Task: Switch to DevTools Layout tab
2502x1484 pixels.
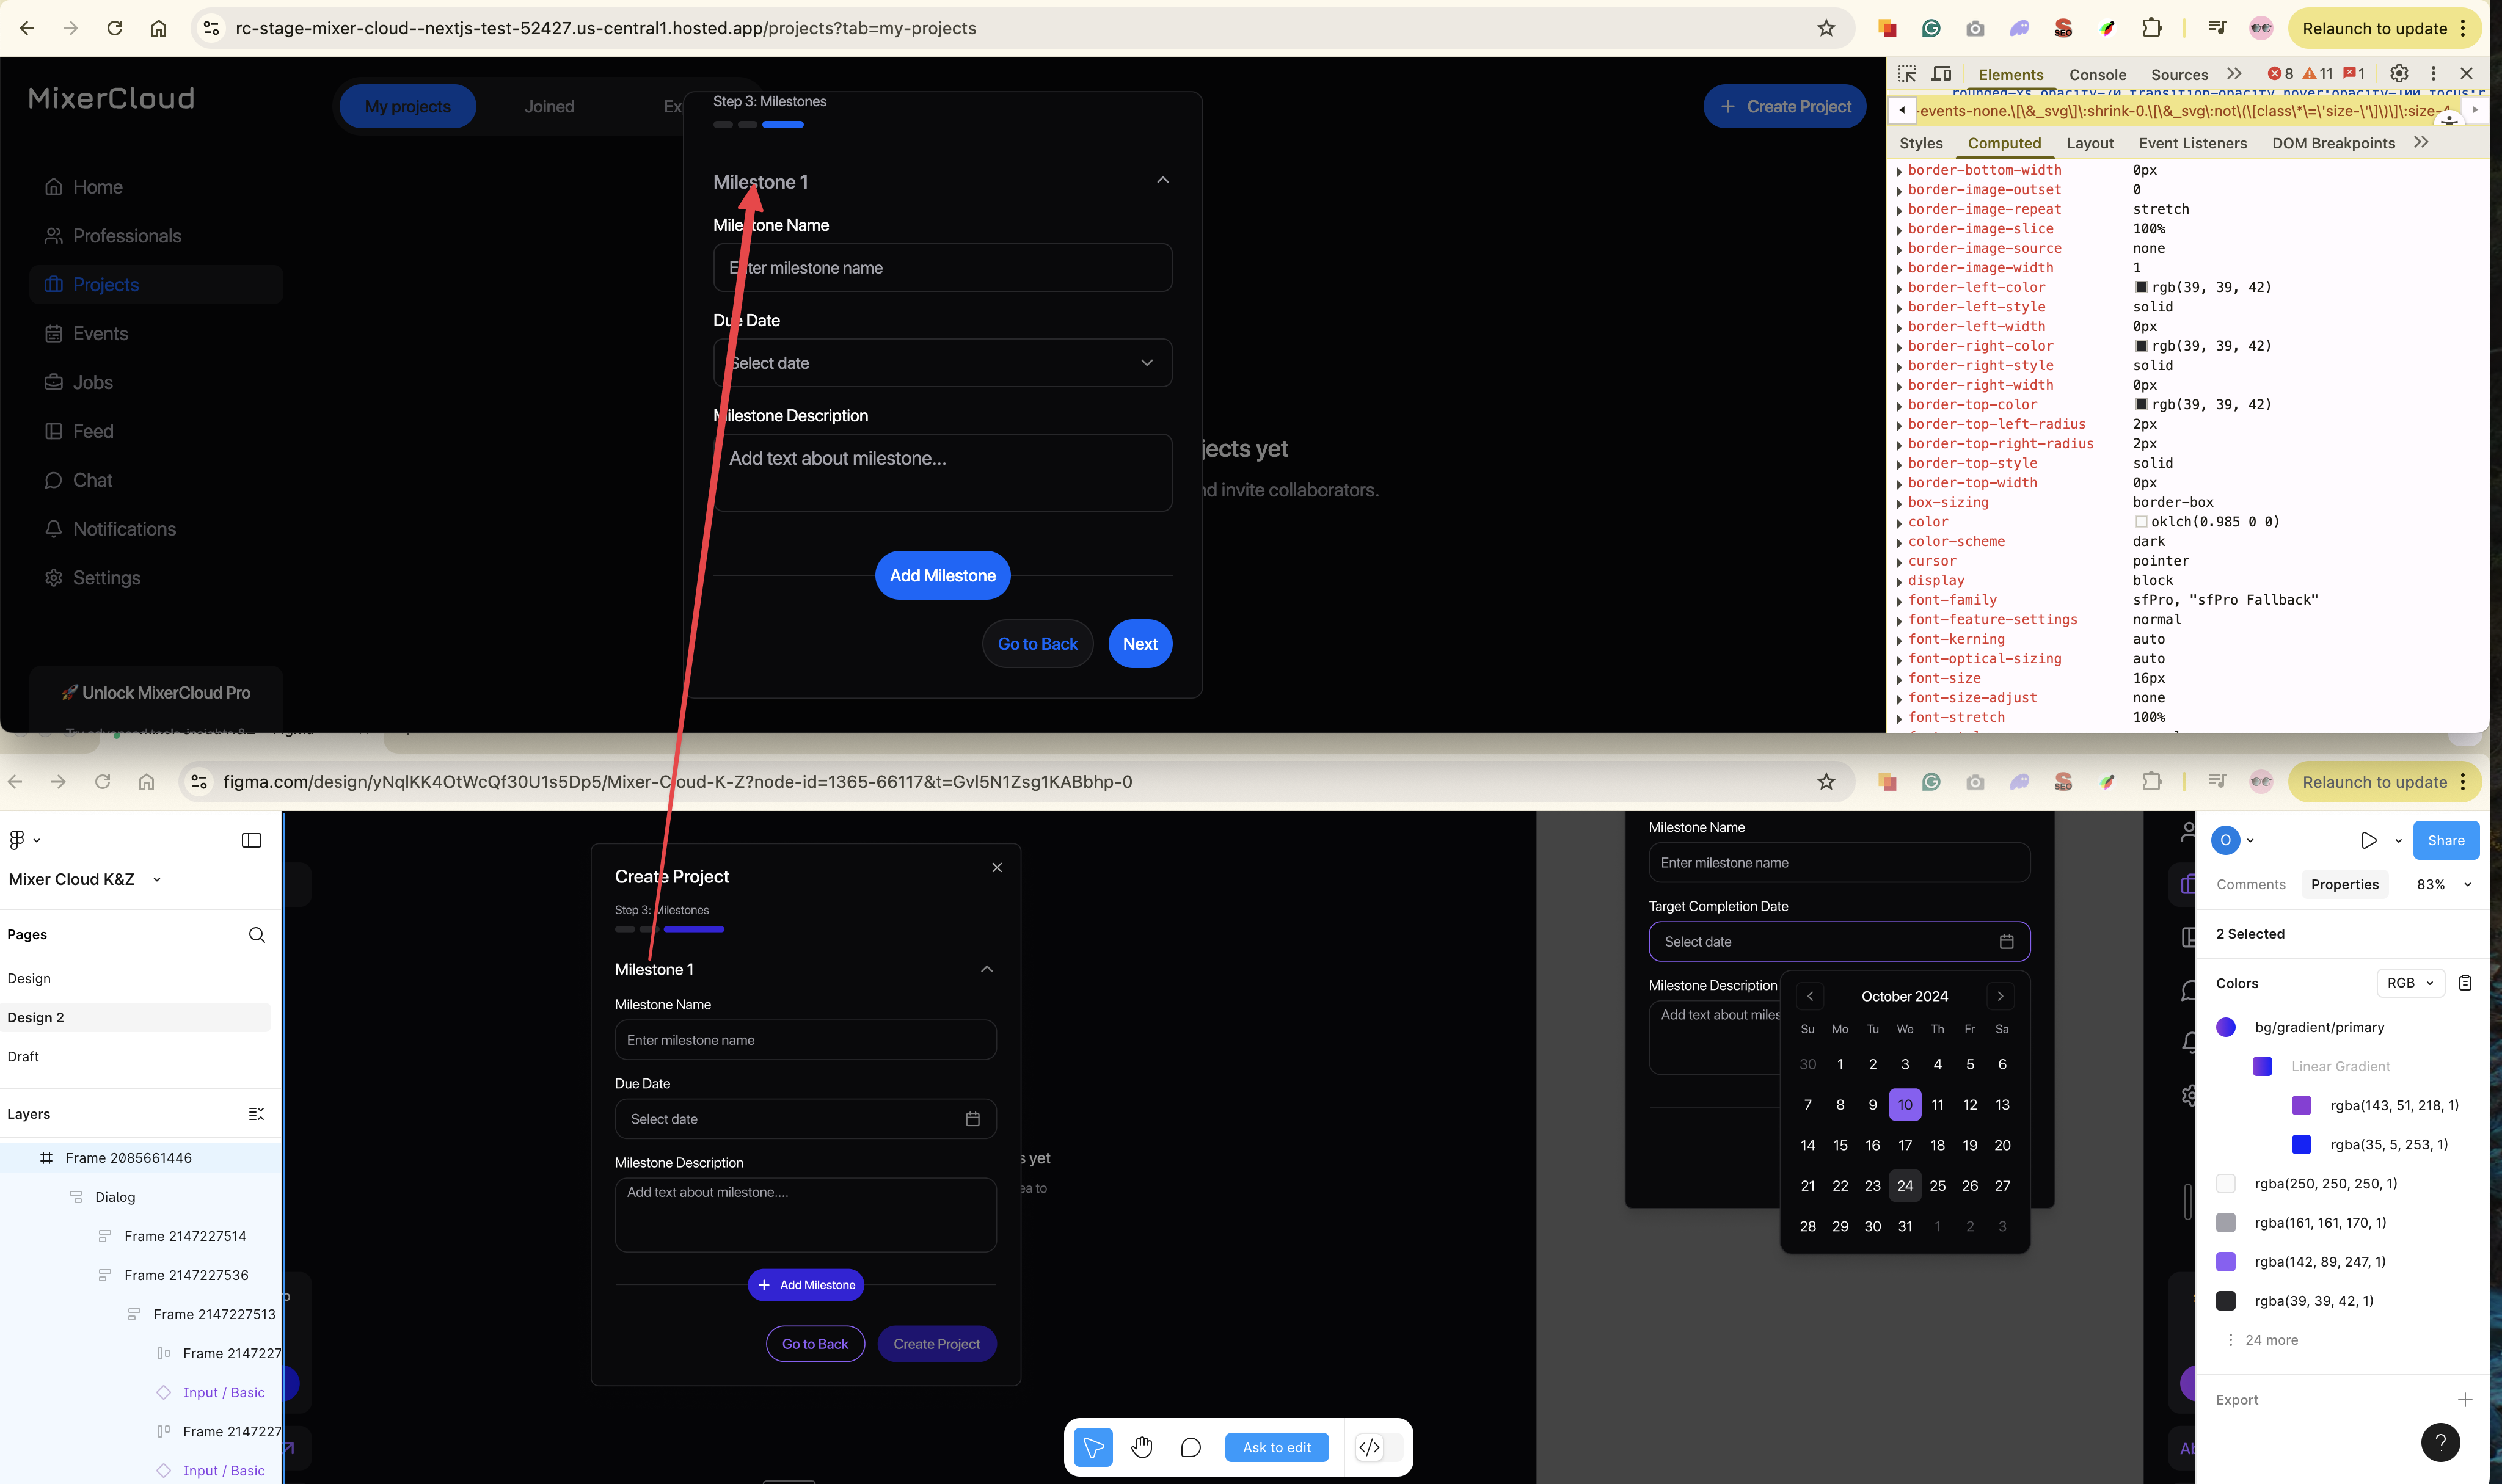Action: point(2089,143)
